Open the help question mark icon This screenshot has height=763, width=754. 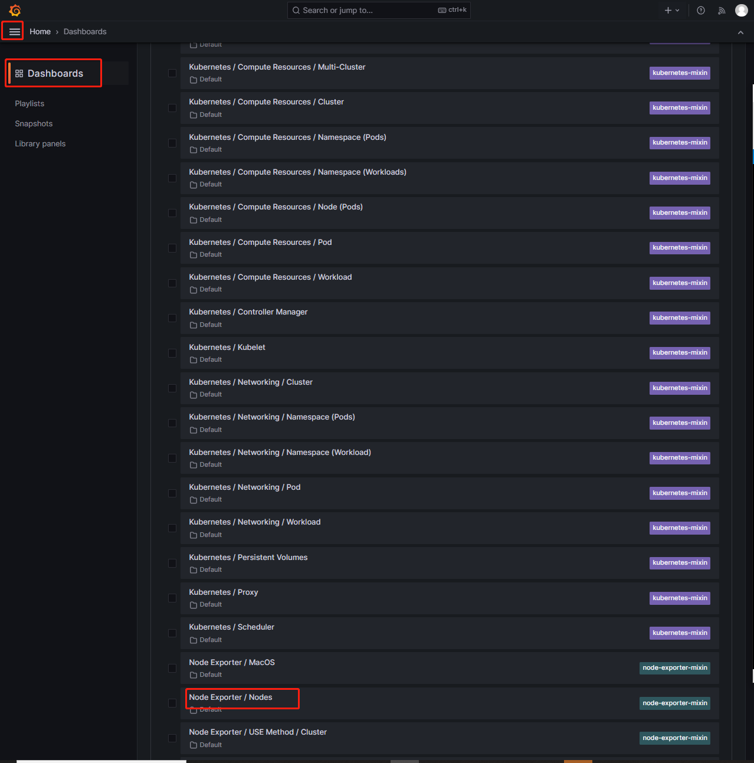701,10
